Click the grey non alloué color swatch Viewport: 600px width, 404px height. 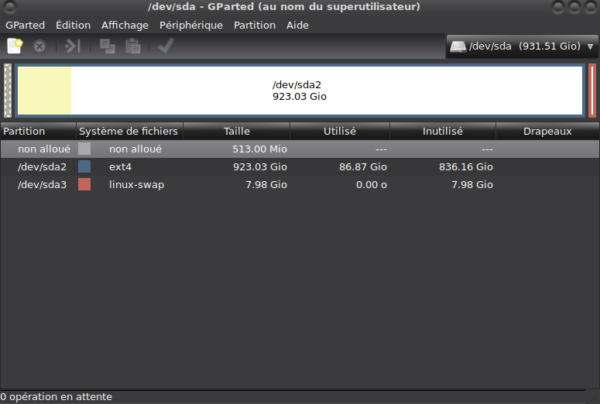(84, 149)
